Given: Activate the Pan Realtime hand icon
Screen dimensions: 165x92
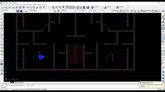Looking at the screenshot, I should point(53,7).
